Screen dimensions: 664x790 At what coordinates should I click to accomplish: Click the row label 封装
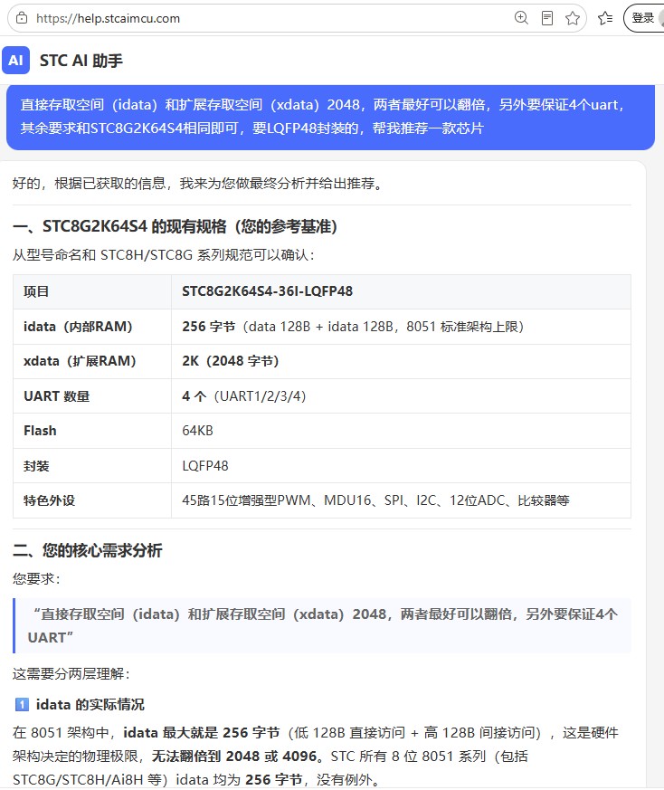tap(92, 465)
